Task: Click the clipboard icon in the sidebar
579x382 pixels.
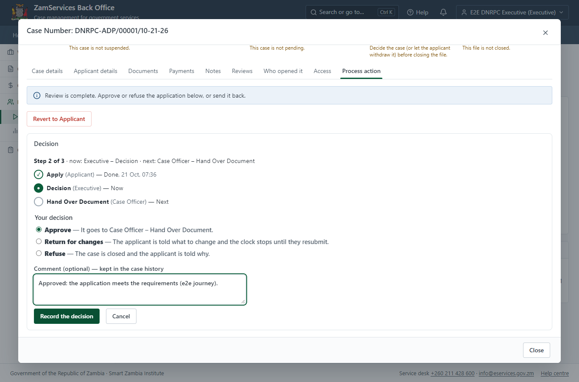Action: 11,150
